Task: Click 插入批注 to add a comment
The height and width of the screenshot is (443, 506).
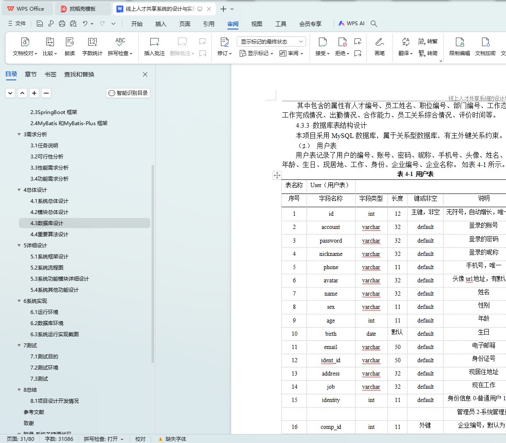Action: 154,47
